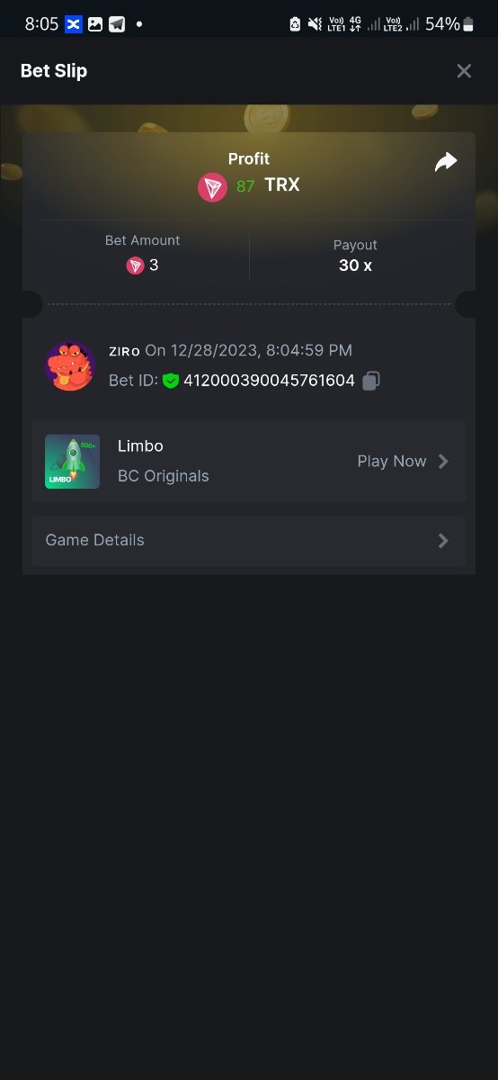Screen dimensions: 498x1080
Task: Tap the TRX coin icon beside profit
Action: [213, 187]
